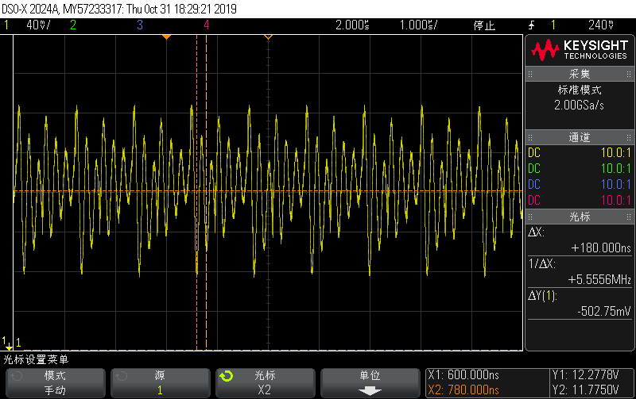Click the green DC coupling label
Screen dimensions: 636x399
tap(534, 168)
